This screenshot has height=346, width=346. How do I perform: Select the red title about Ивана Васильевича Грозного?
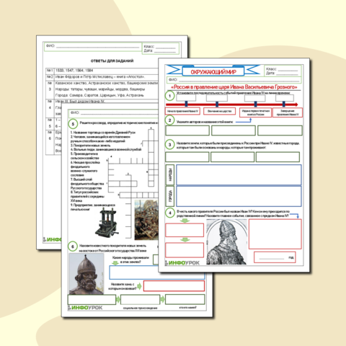(x=234, y=86)
